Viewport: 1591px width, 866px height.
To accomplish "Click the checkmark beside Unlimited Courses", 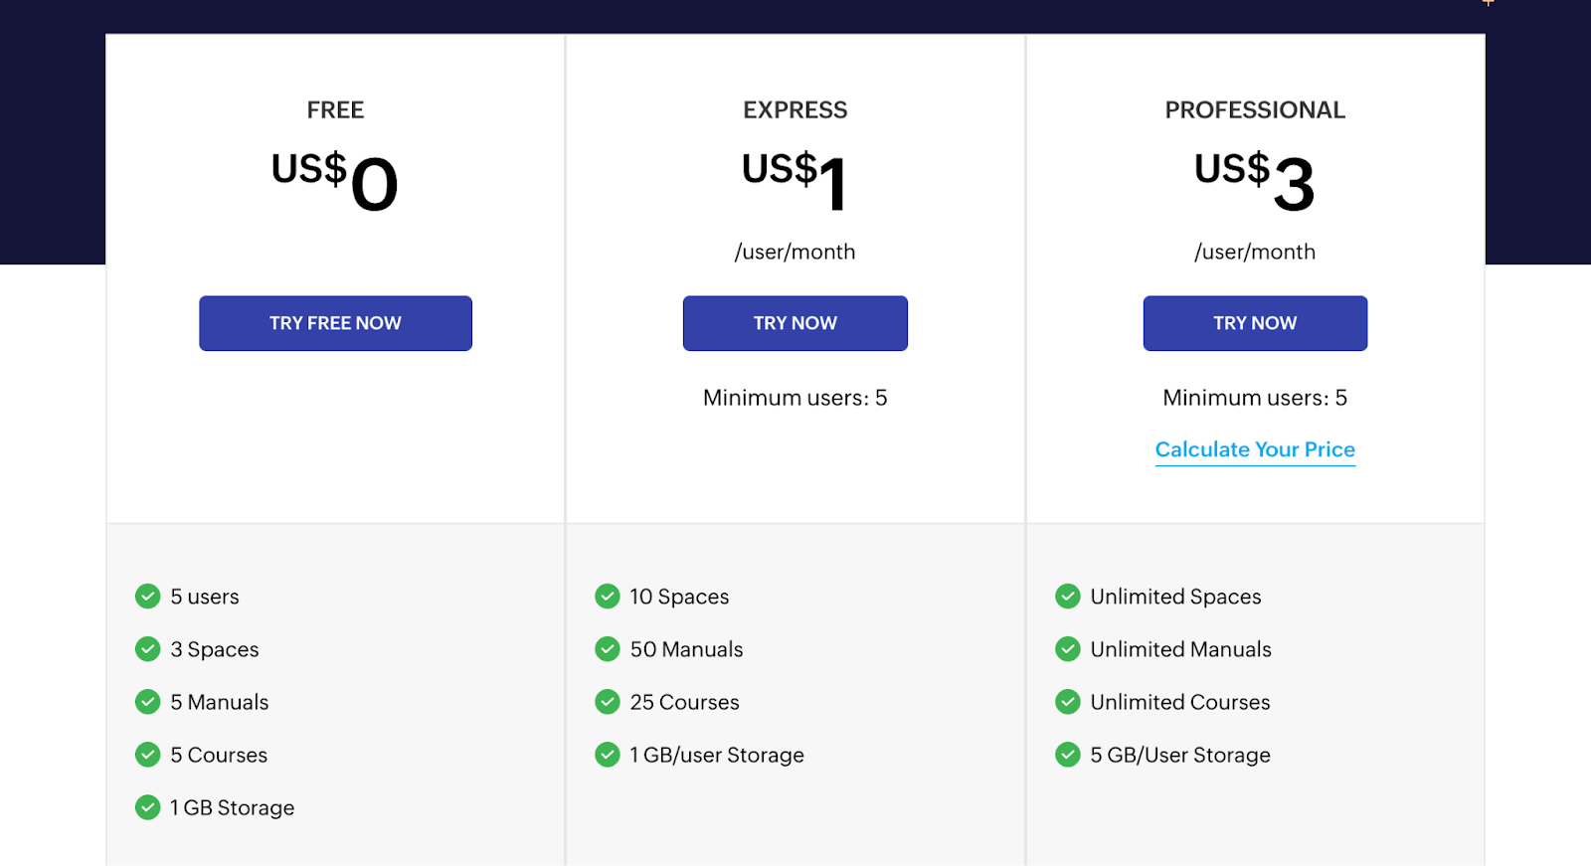I will [1068, 702].
